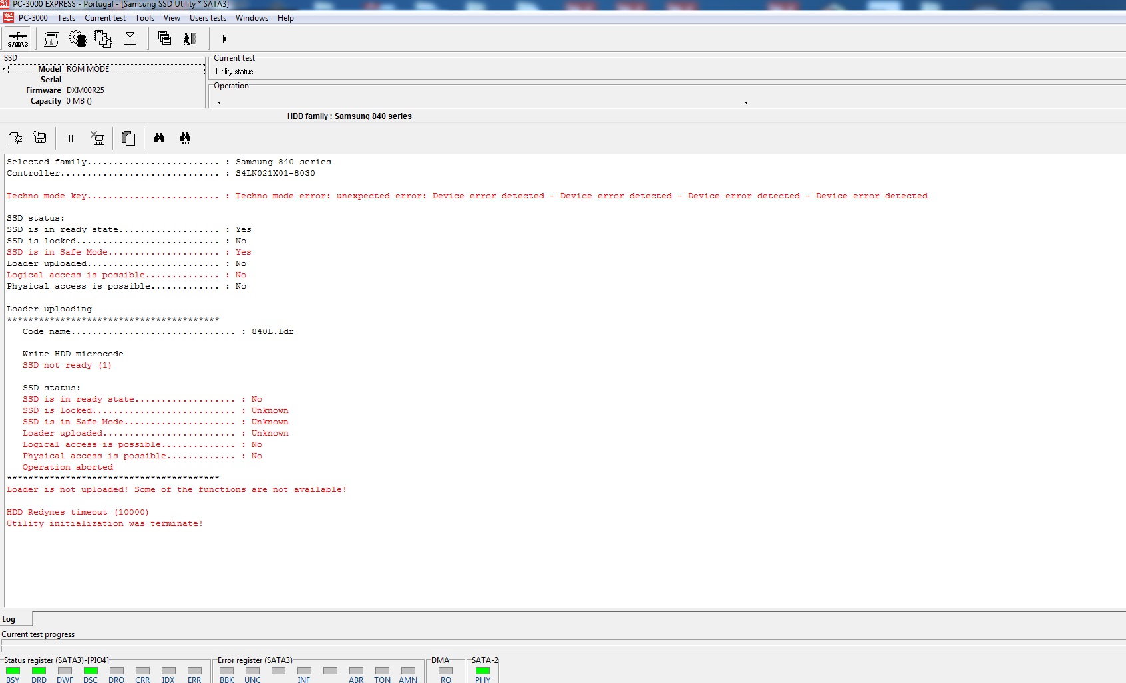Click the logic blocks module icon
The height and width of the screenshot is (683, 1126).
103,39
